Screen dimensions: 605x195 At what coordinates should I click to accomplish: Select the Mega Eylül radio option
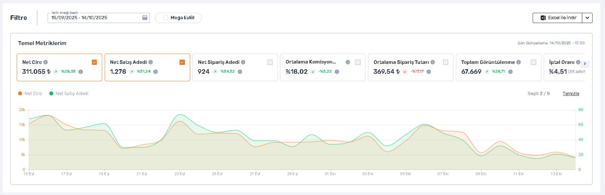[165, 18]
